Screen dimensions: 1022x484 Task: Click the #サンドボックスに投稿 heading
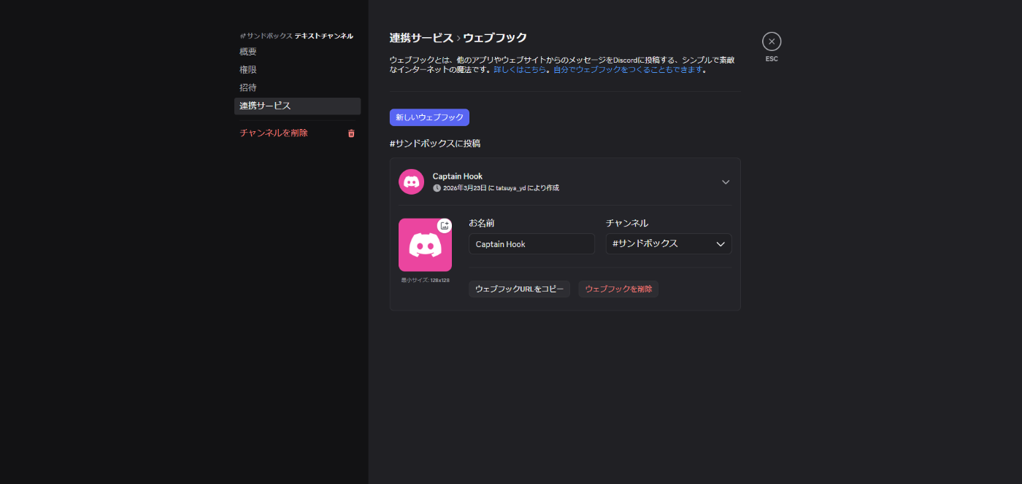tap(435, 144)
